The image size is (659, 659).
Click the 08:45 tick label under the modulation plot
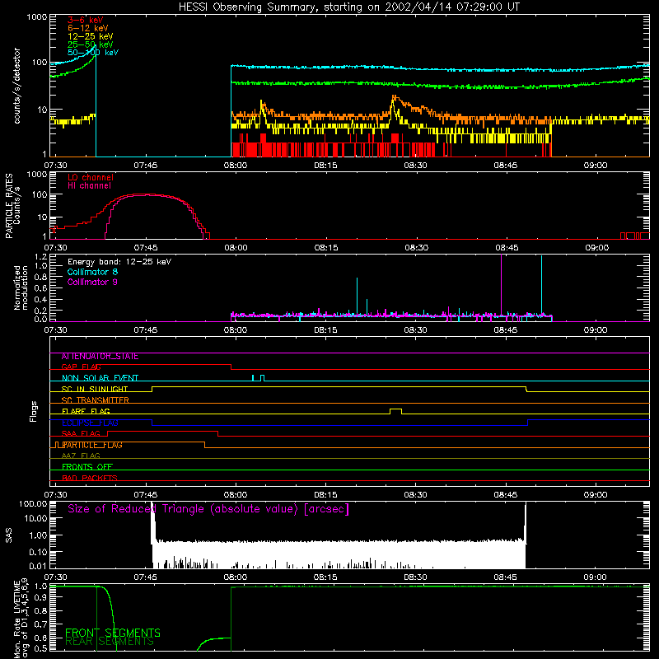tap(506, 330)
